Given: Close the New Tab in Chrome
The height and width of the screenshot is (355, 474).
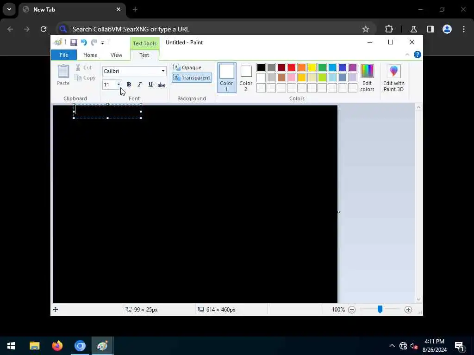Looking at the screenshot, I should click(118, 9).
